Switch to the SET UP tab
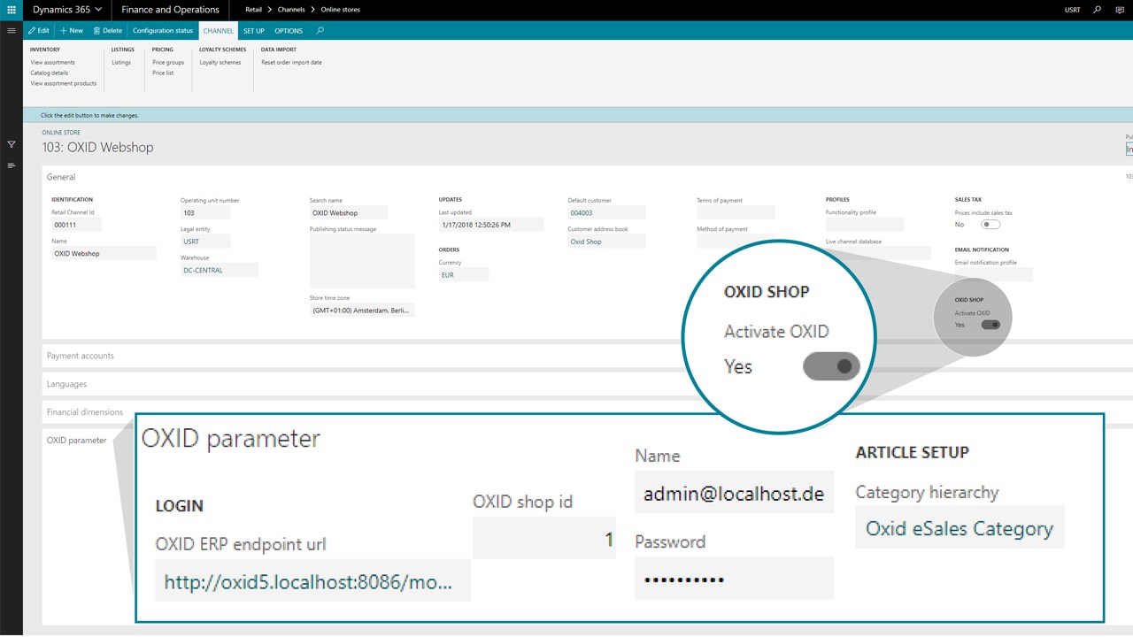Screen dimensions: 1133x637 (x=254, y=30)
